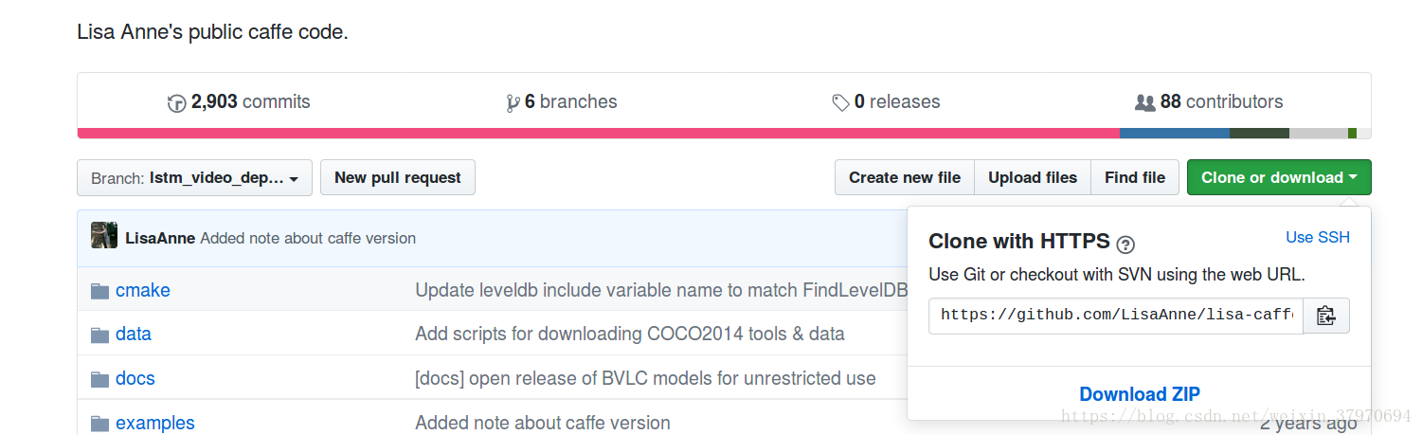Image resolution: width=1422 pixels, height=435 pixels.
Task: View the 2,903 commits history
Action: point(239,102)
